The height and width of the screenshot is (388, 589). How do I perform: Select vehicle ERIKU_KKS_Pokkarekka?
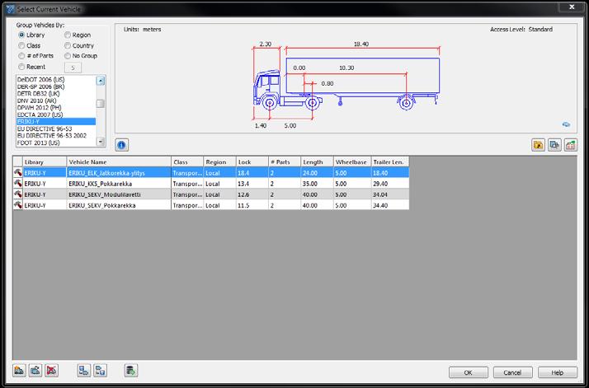pos(211,184)
